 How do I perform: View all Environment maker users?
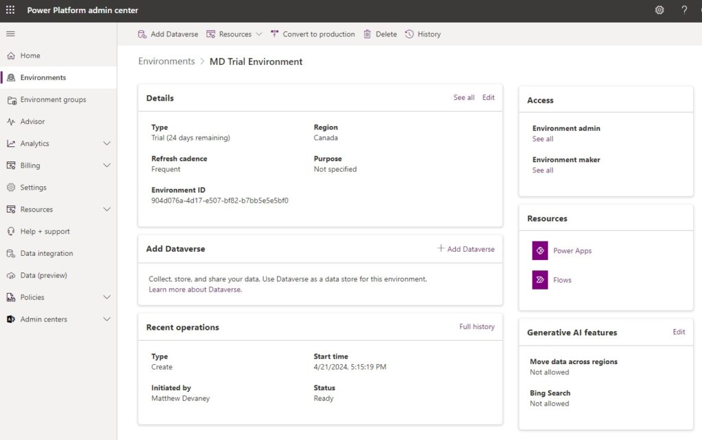click(543, 170)
